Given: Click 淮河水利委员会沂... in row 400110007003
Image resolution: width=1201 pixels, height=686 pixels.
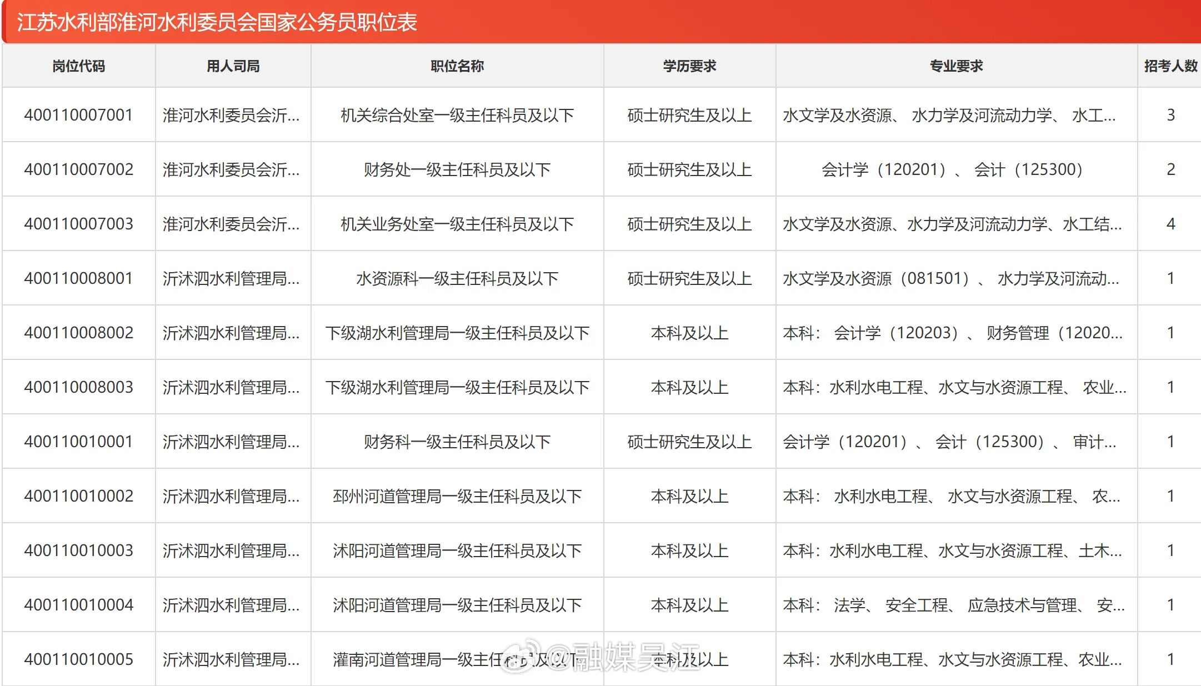Looking at the screenshot, I should [231, 224].
